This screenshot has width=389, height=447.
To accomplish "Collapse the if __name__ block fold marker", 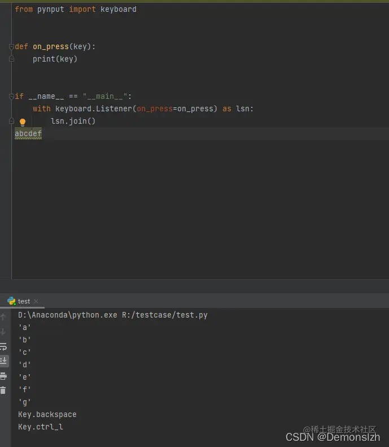I will click(11, 97).
